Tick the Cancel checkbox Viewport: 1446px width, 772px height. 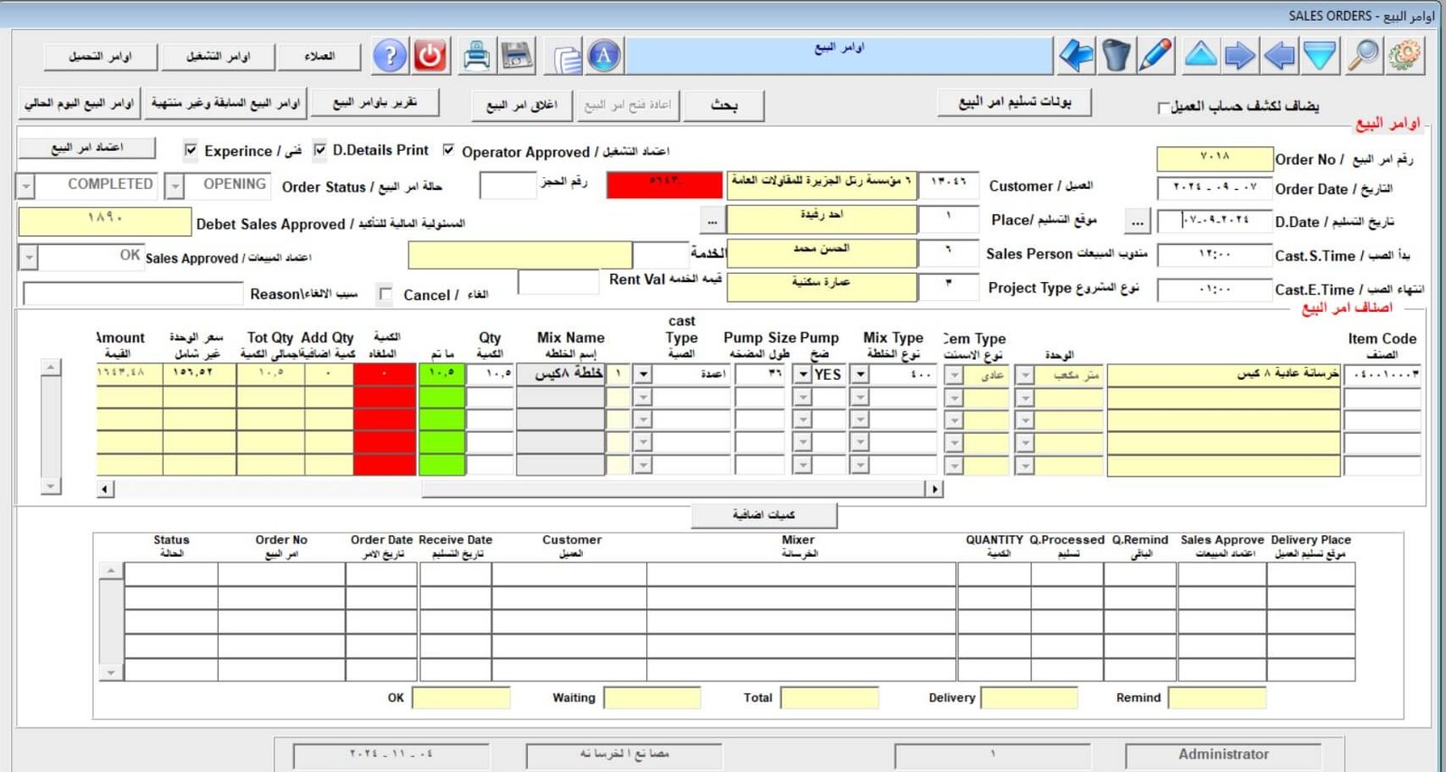tap(386, 294)
